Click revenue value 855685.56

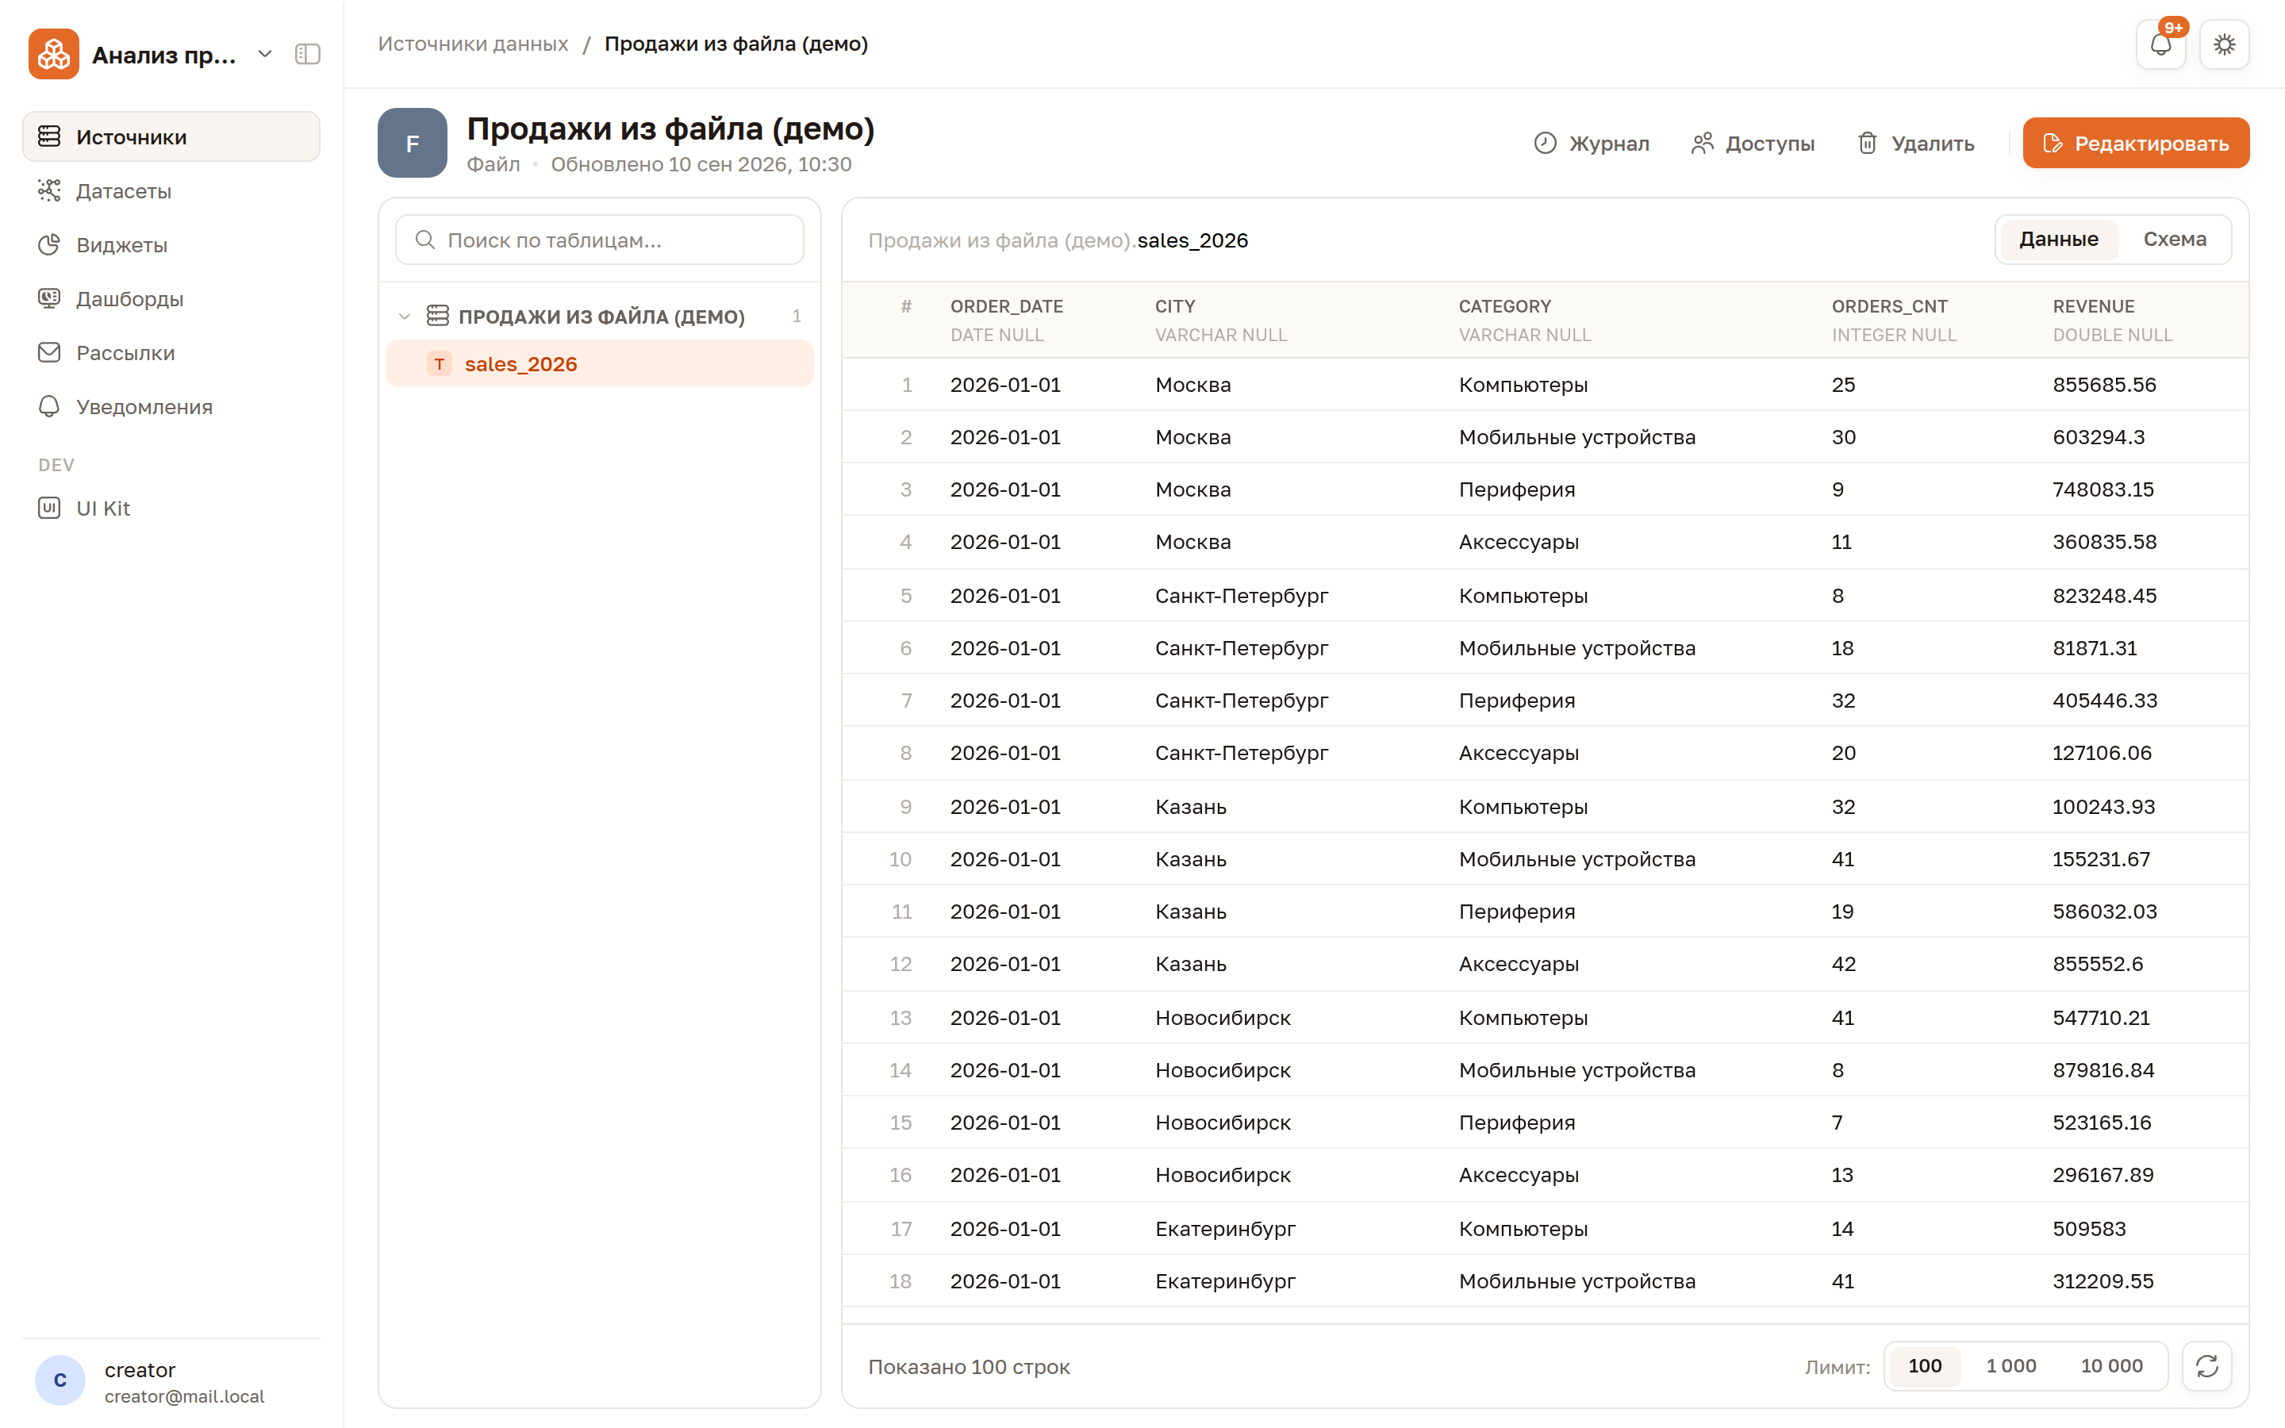[2104, 385]
